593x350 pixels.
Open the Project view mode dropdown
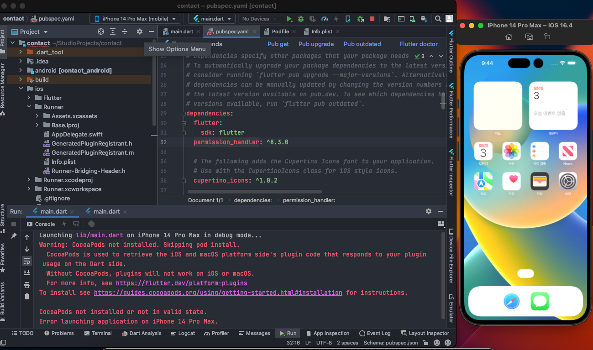point(29,31)
